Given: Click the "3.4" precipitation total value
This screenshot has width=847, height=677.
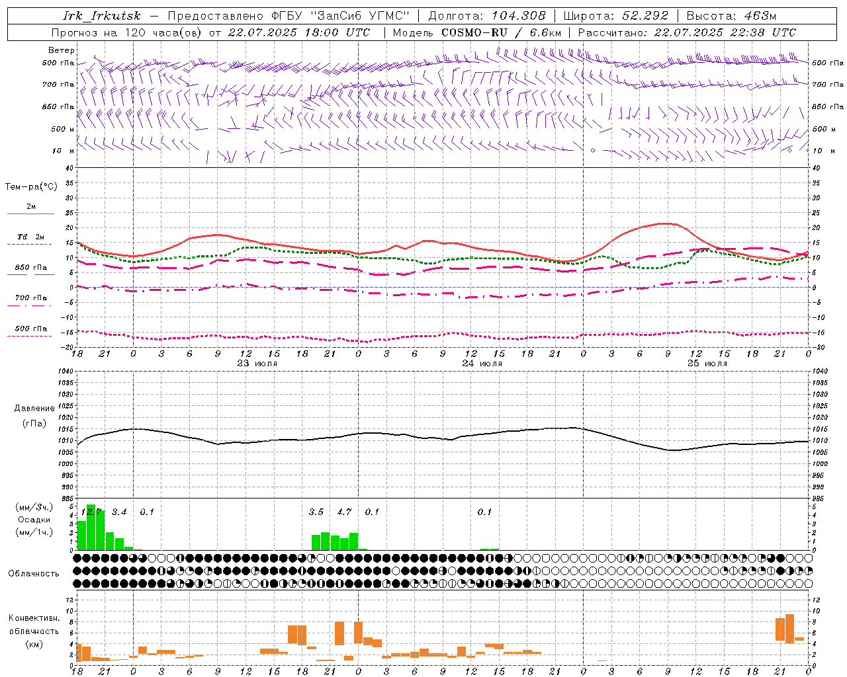Looking at the screenshot, I should 119,512.
